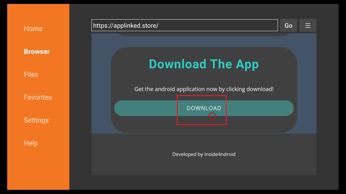
Task: Click the 'Get the android application' text
Action: (x=204, y=89)
